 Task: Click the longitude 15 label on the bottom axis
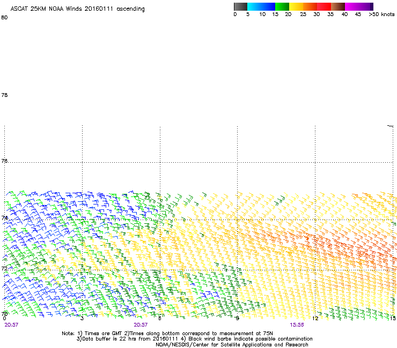tap(393, 319)
